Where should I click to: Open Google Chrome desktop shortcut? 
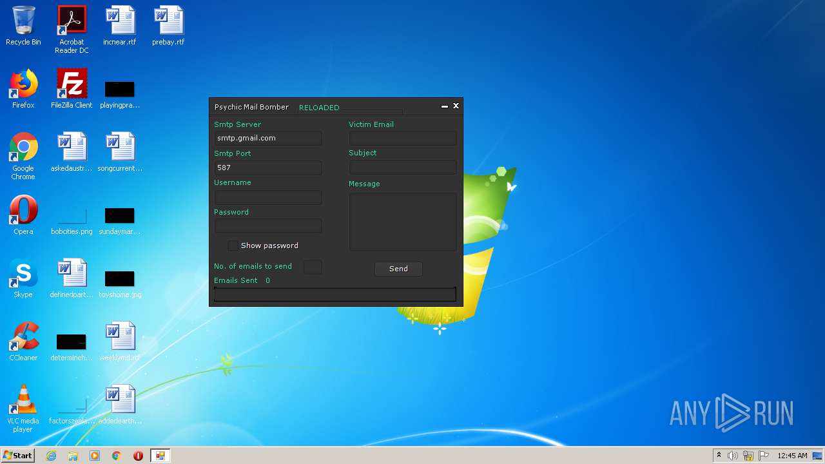[23, 157]
